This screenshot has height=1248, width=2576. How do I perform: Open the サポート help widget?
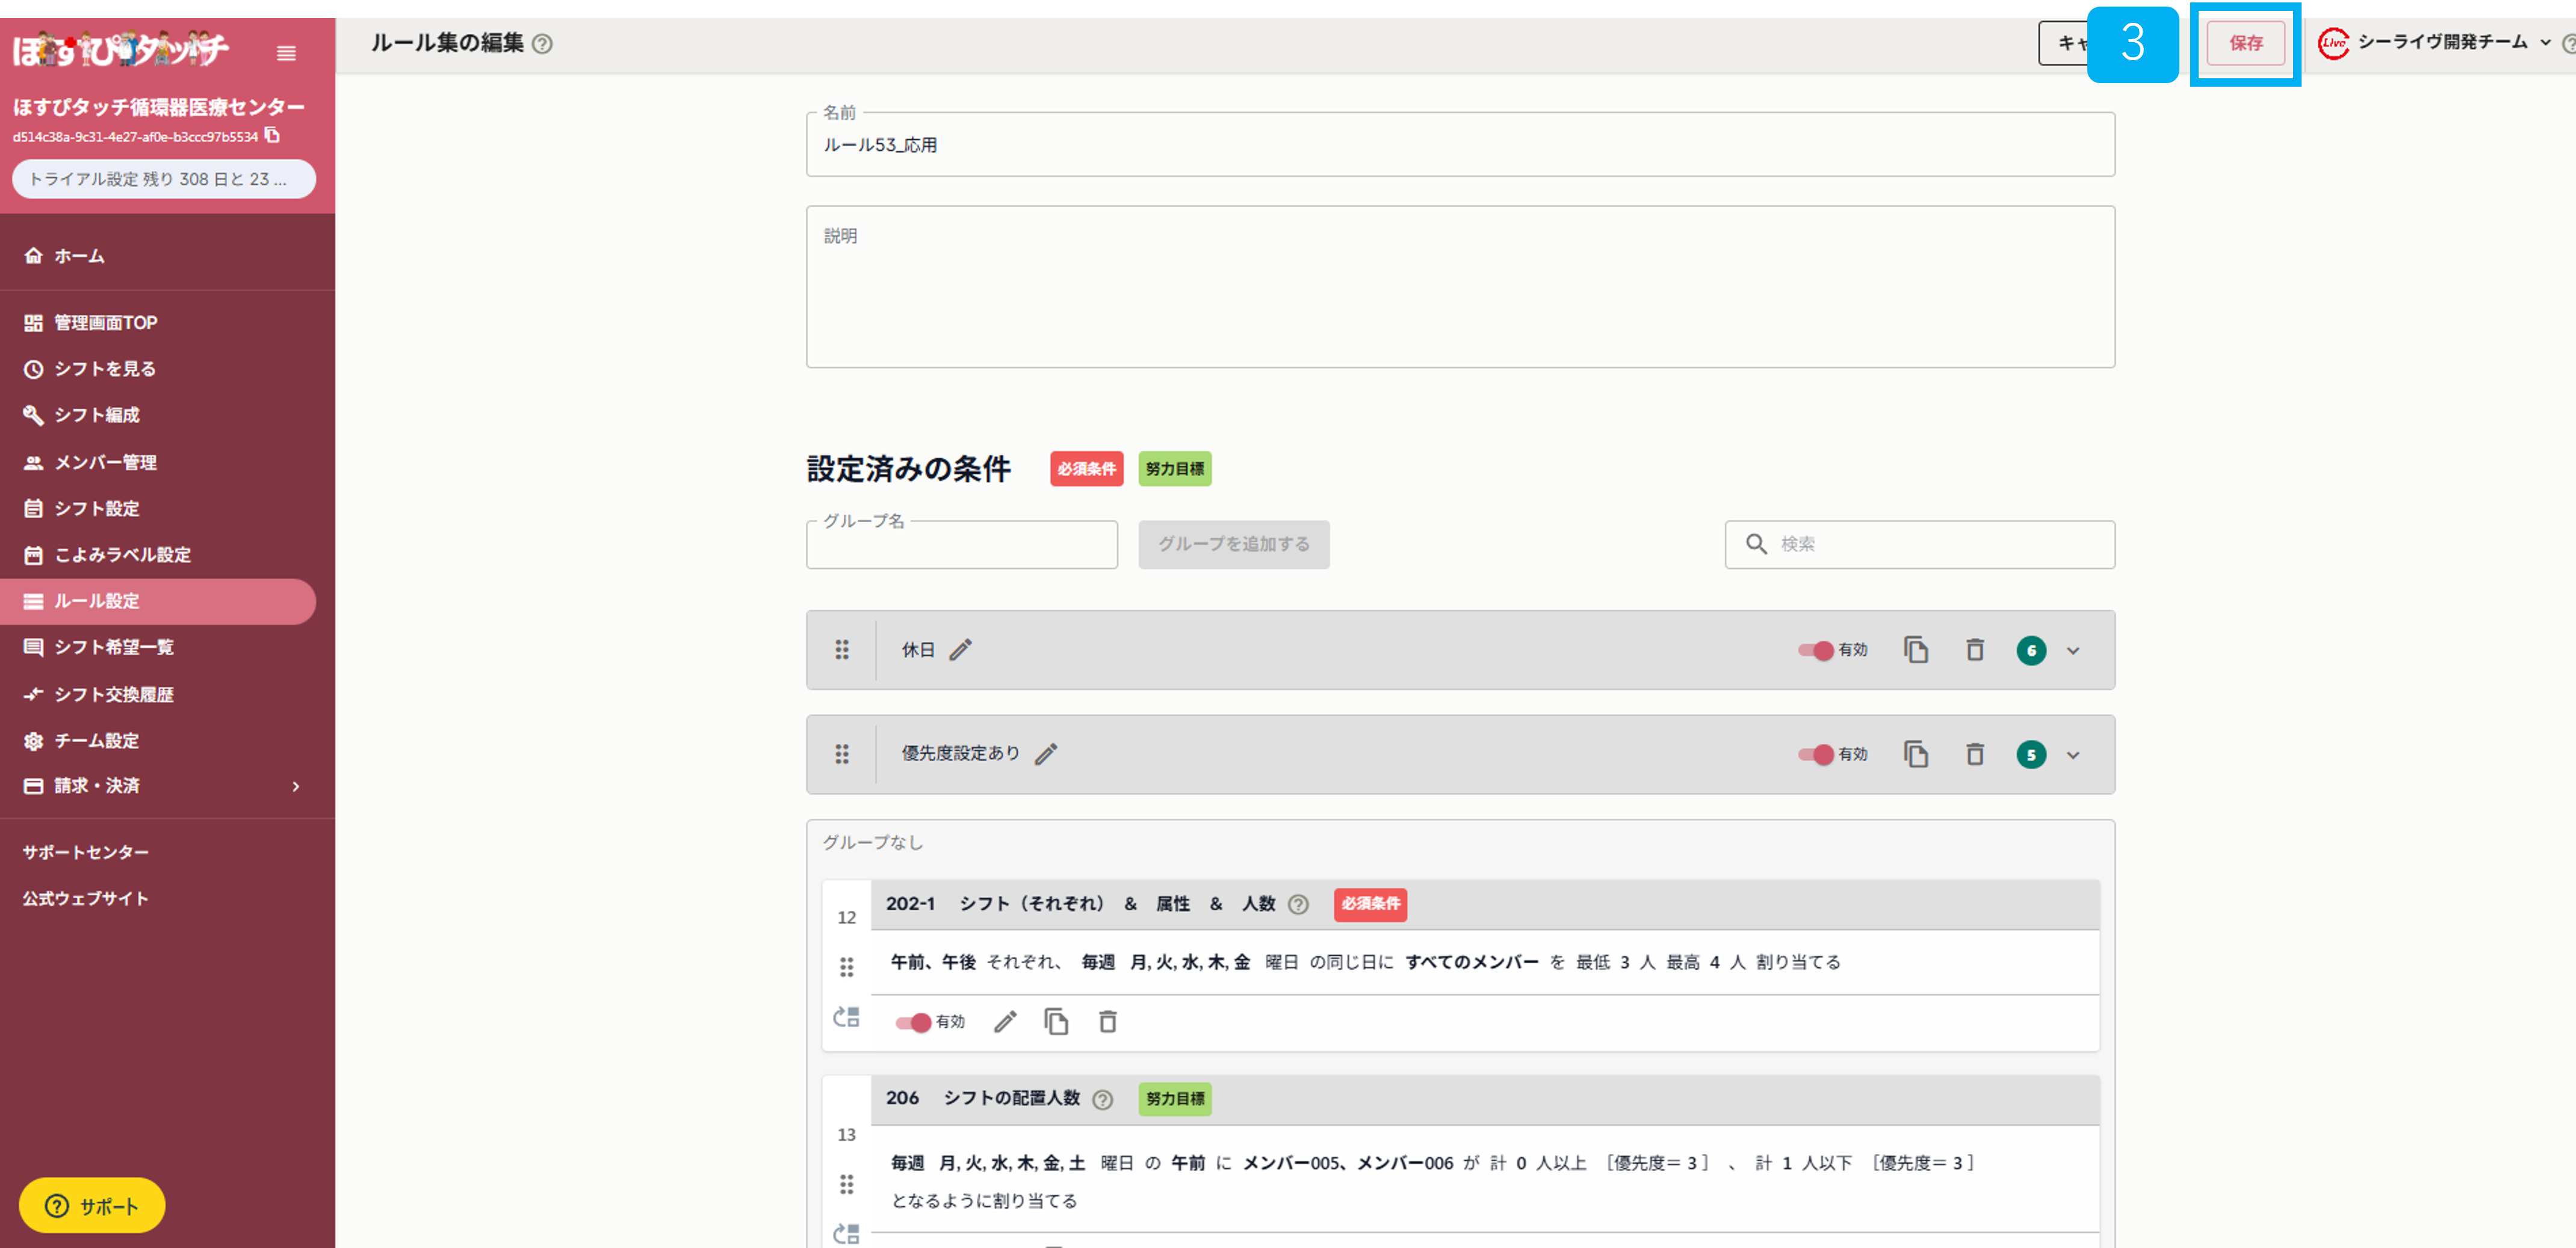[x=91, y=1205]
